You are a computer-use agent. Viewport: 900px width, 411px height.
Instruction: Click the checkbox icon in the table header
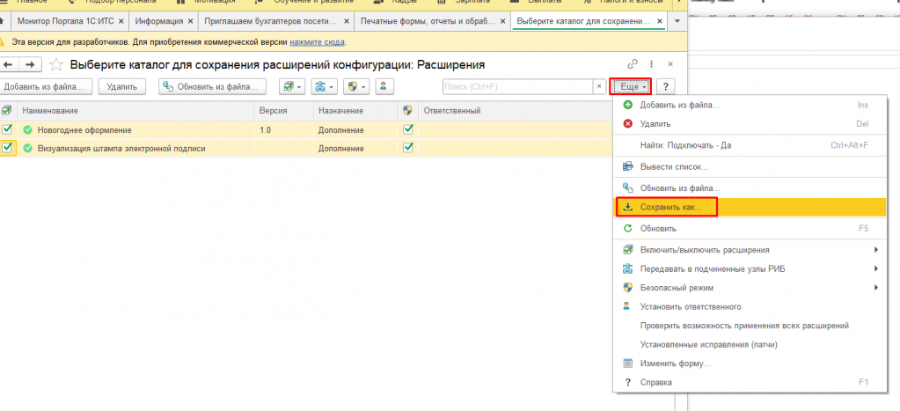click(x=6, y=110)
